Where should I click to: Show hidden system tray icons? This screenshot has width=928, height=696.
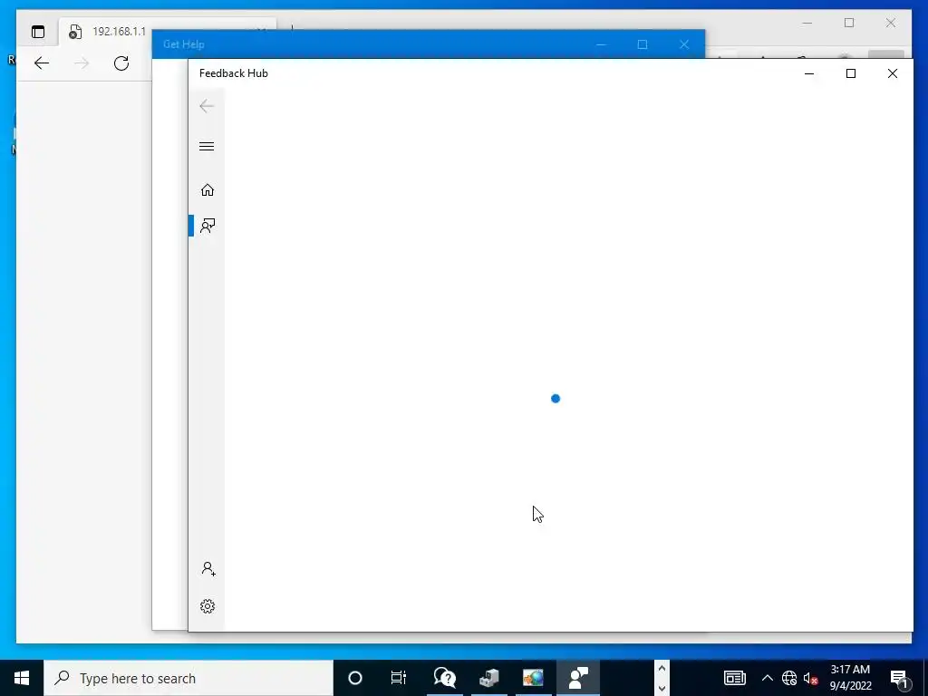767,678
